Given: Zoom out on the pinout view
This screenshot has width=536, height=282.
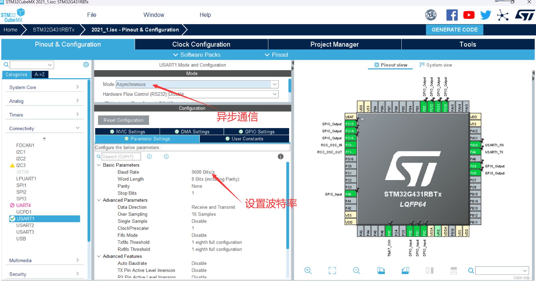Looking at the screenshot, I should (x=356, y=270).
